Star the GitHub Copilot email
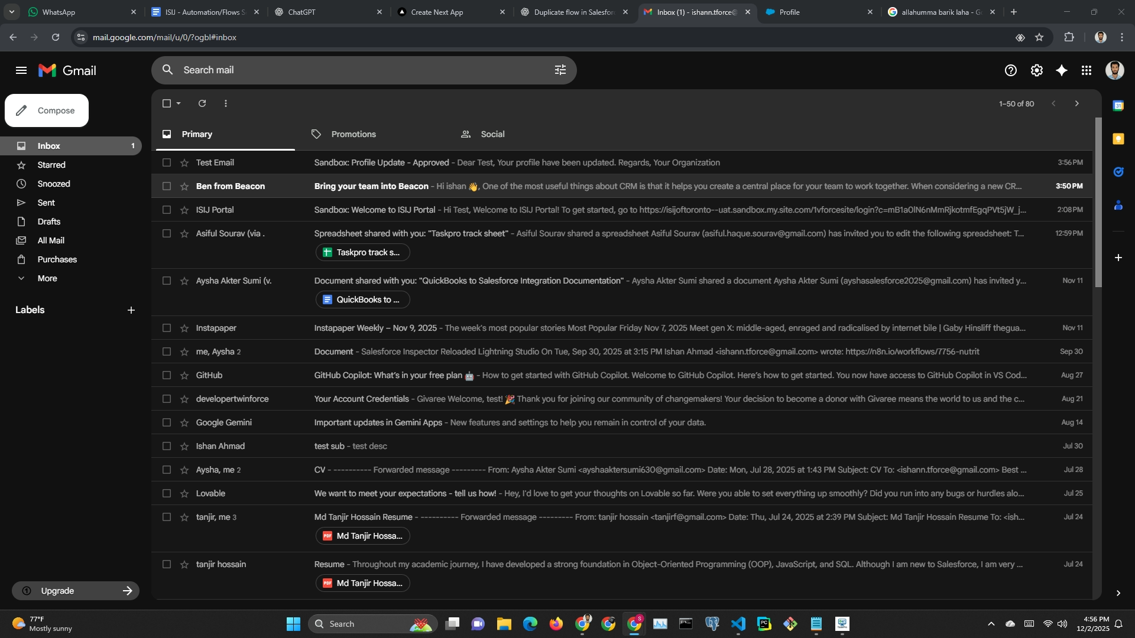This screenshot has height=638, width=1135. pyautogui.click(x=184, y=375)
